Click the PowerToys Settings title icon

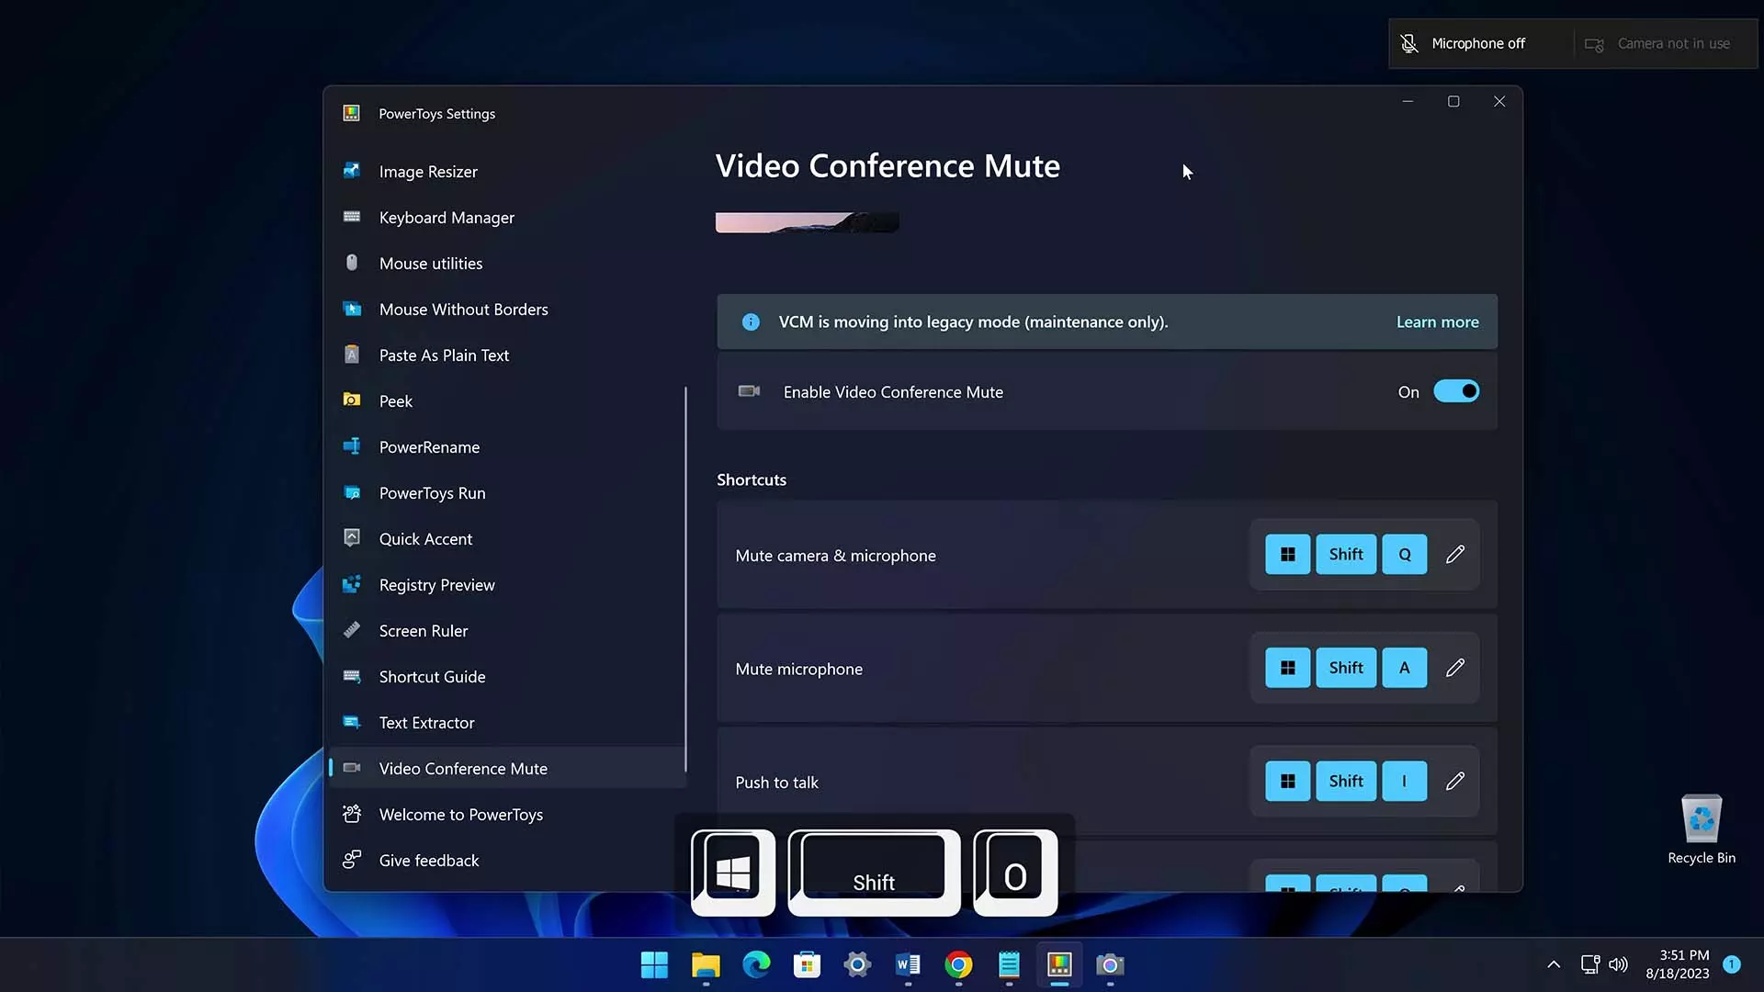pos(351,113)
